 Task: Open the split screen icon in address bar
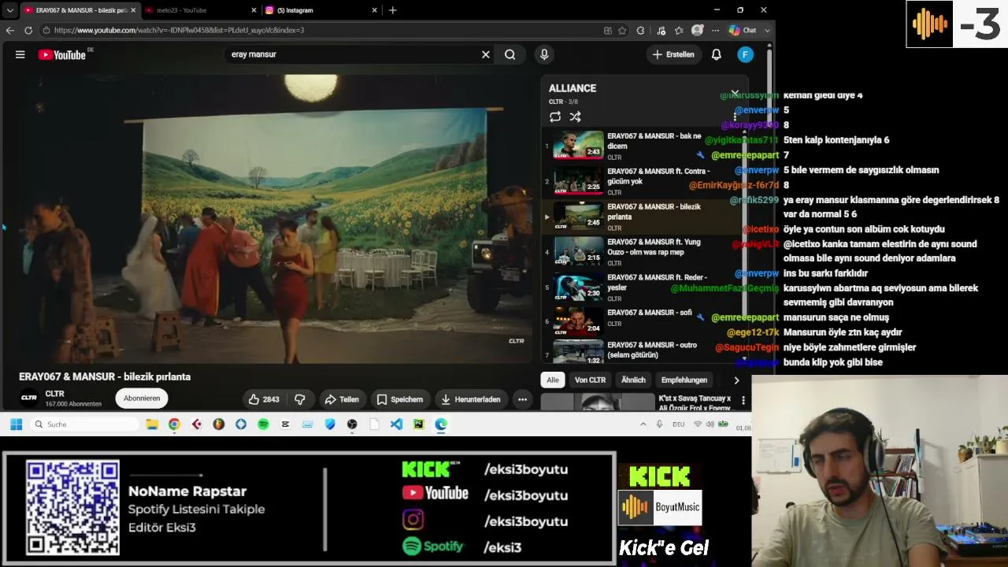(608, 30)
